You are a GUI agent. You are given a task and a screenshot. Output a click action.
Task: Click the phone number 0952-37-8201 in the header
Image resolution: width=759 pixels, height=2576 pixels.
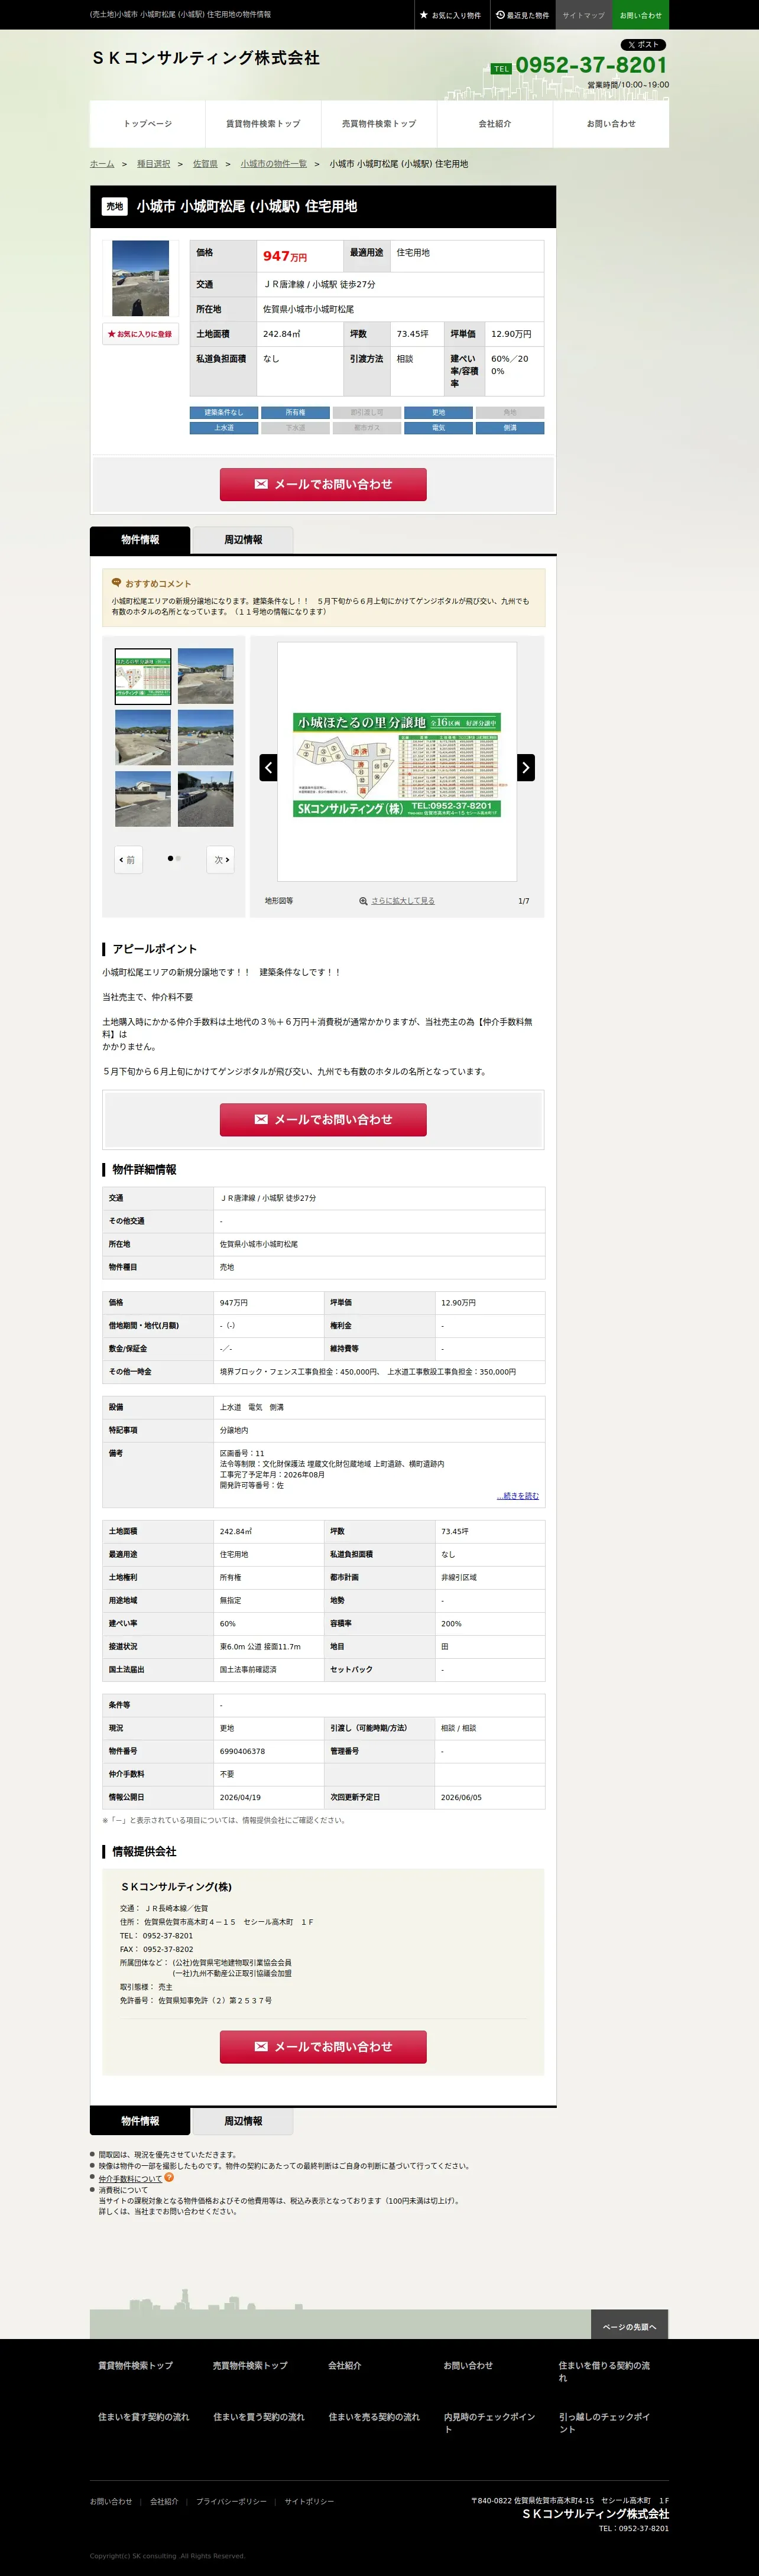[x=591, y=65]
